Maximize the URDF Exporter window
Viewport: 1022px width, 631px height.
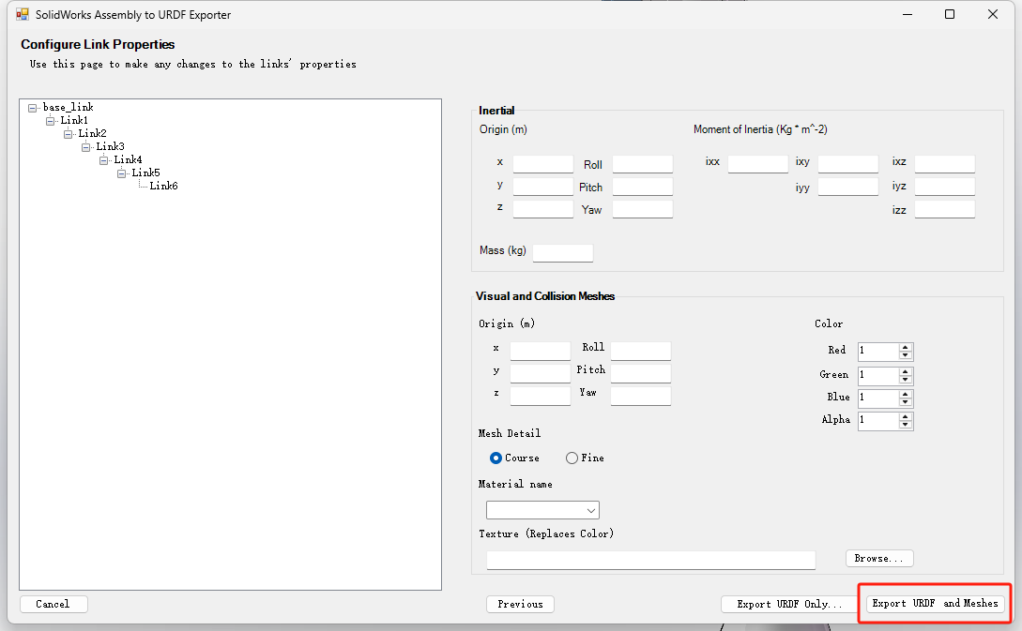(x=950, y=14)
